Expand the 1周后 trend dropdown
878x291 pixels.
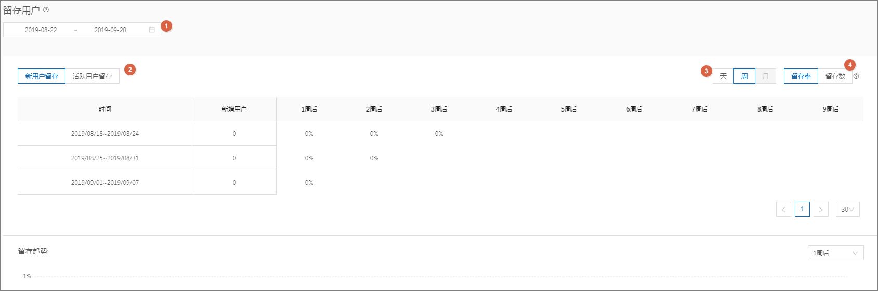[x=835, y=253]
